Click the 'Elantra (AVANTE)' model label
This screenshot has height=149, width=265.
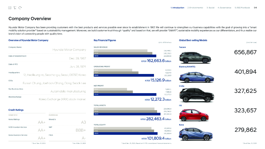(x=187, y=67)
